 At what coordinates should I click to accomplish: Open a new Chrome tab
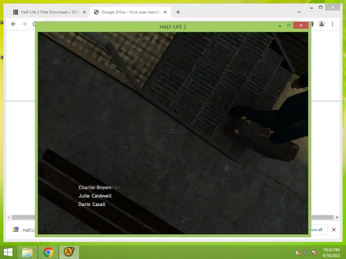tap(178, 12)
